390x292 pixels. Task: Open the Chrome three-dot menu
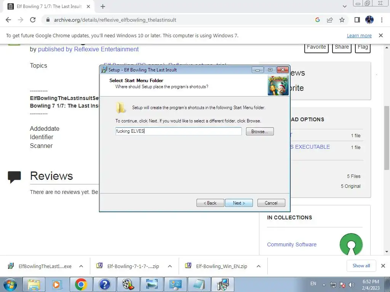tap(382, 20)
